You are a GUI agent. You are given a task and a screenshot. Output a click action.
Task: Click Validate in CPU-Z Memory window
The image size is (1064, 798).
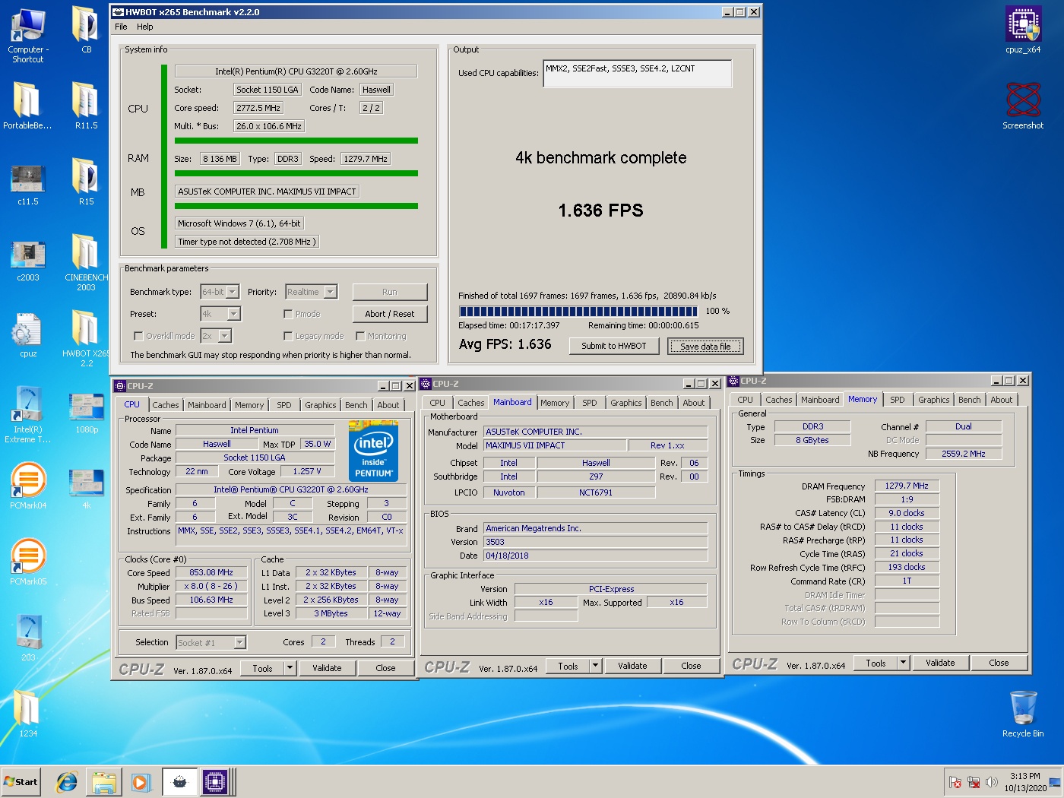click(x=940, y=663)
